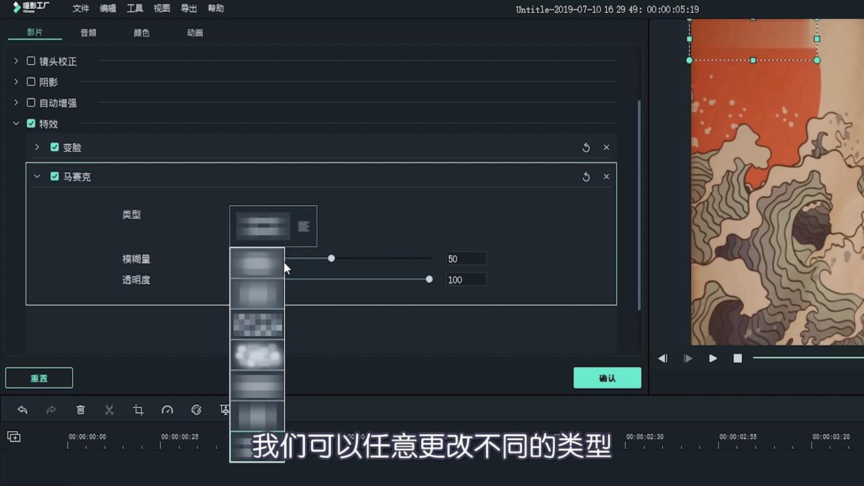Toggle the 阴影 checkbox
The image size is (864, 486).
coord(31,82)
